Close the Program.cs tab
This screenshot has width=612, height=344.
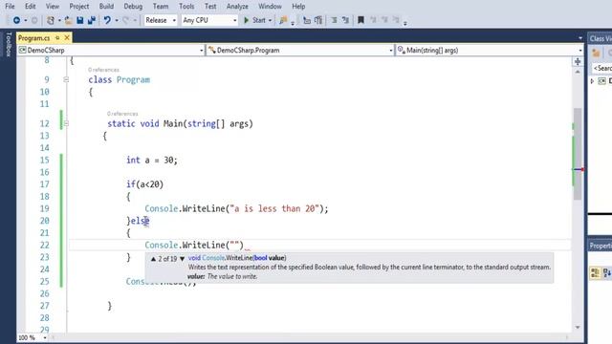pos(67,38)
